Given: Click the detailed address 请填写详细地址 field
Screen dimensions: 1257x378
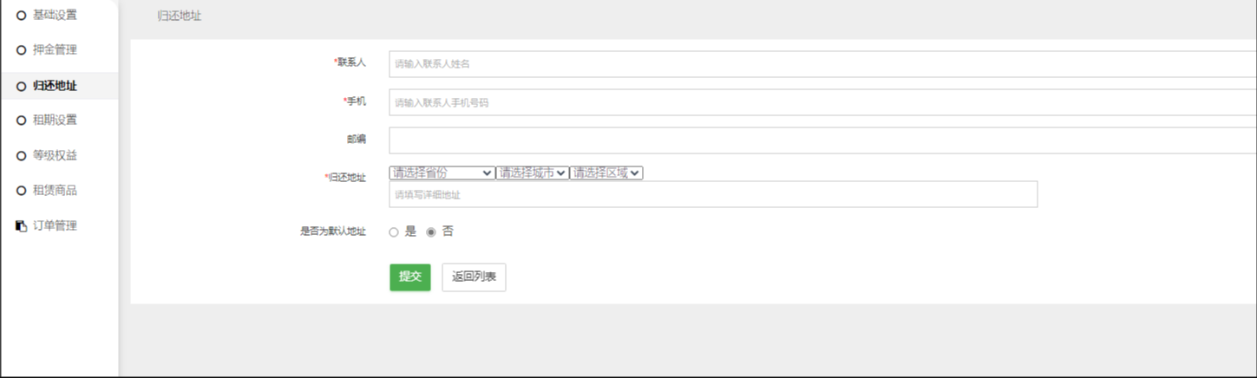Looking at the screenshot, I should [712, 195].
